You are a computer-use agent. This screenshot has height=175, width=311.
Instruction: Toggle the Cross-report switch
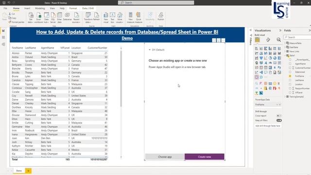tap(279, 116)
